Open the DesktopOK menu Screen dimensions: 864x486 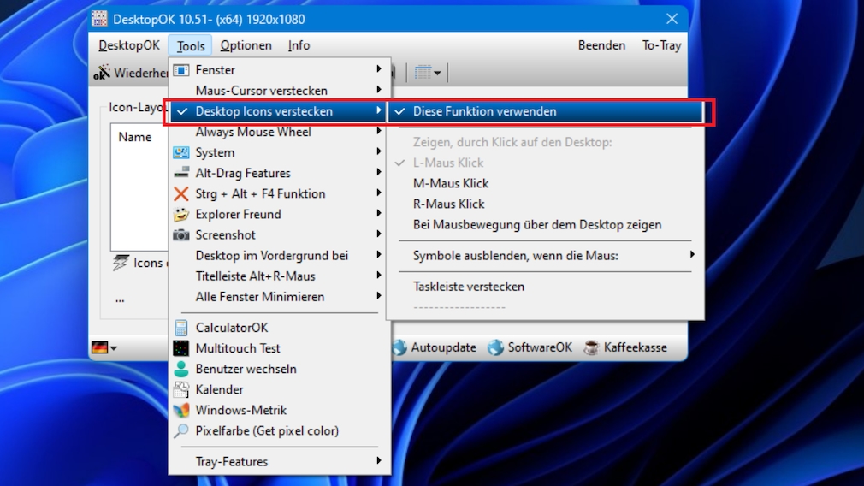tap(129, 45)
